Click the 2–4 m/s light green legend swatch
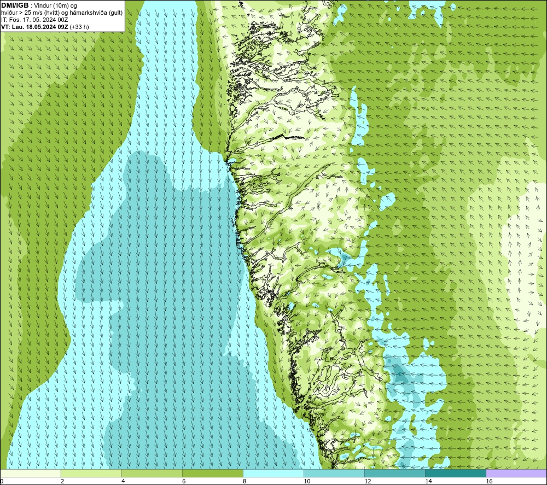 (x=91, y=473)
